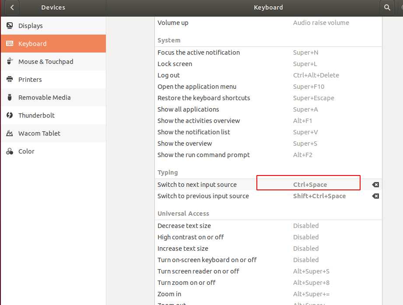Select Show the activities overview row

tap(268, 120)
